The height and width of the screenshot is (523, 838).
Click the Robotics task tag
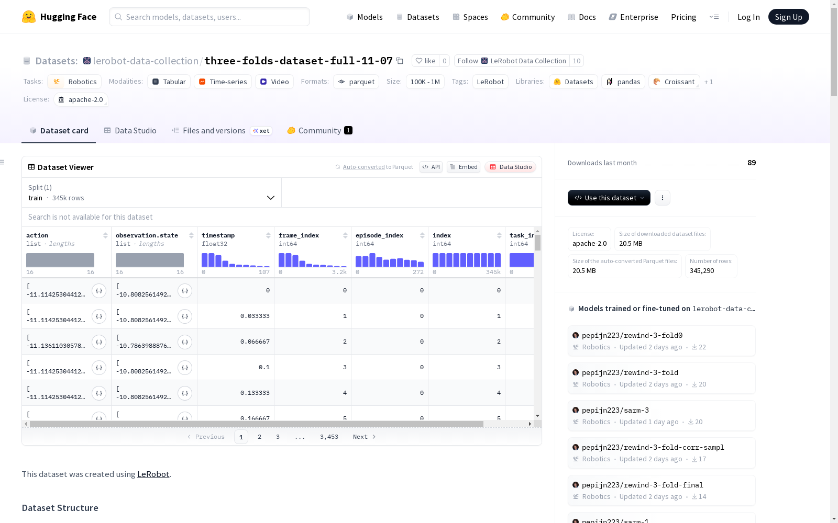pyautogui.click(x=74, y=82)
